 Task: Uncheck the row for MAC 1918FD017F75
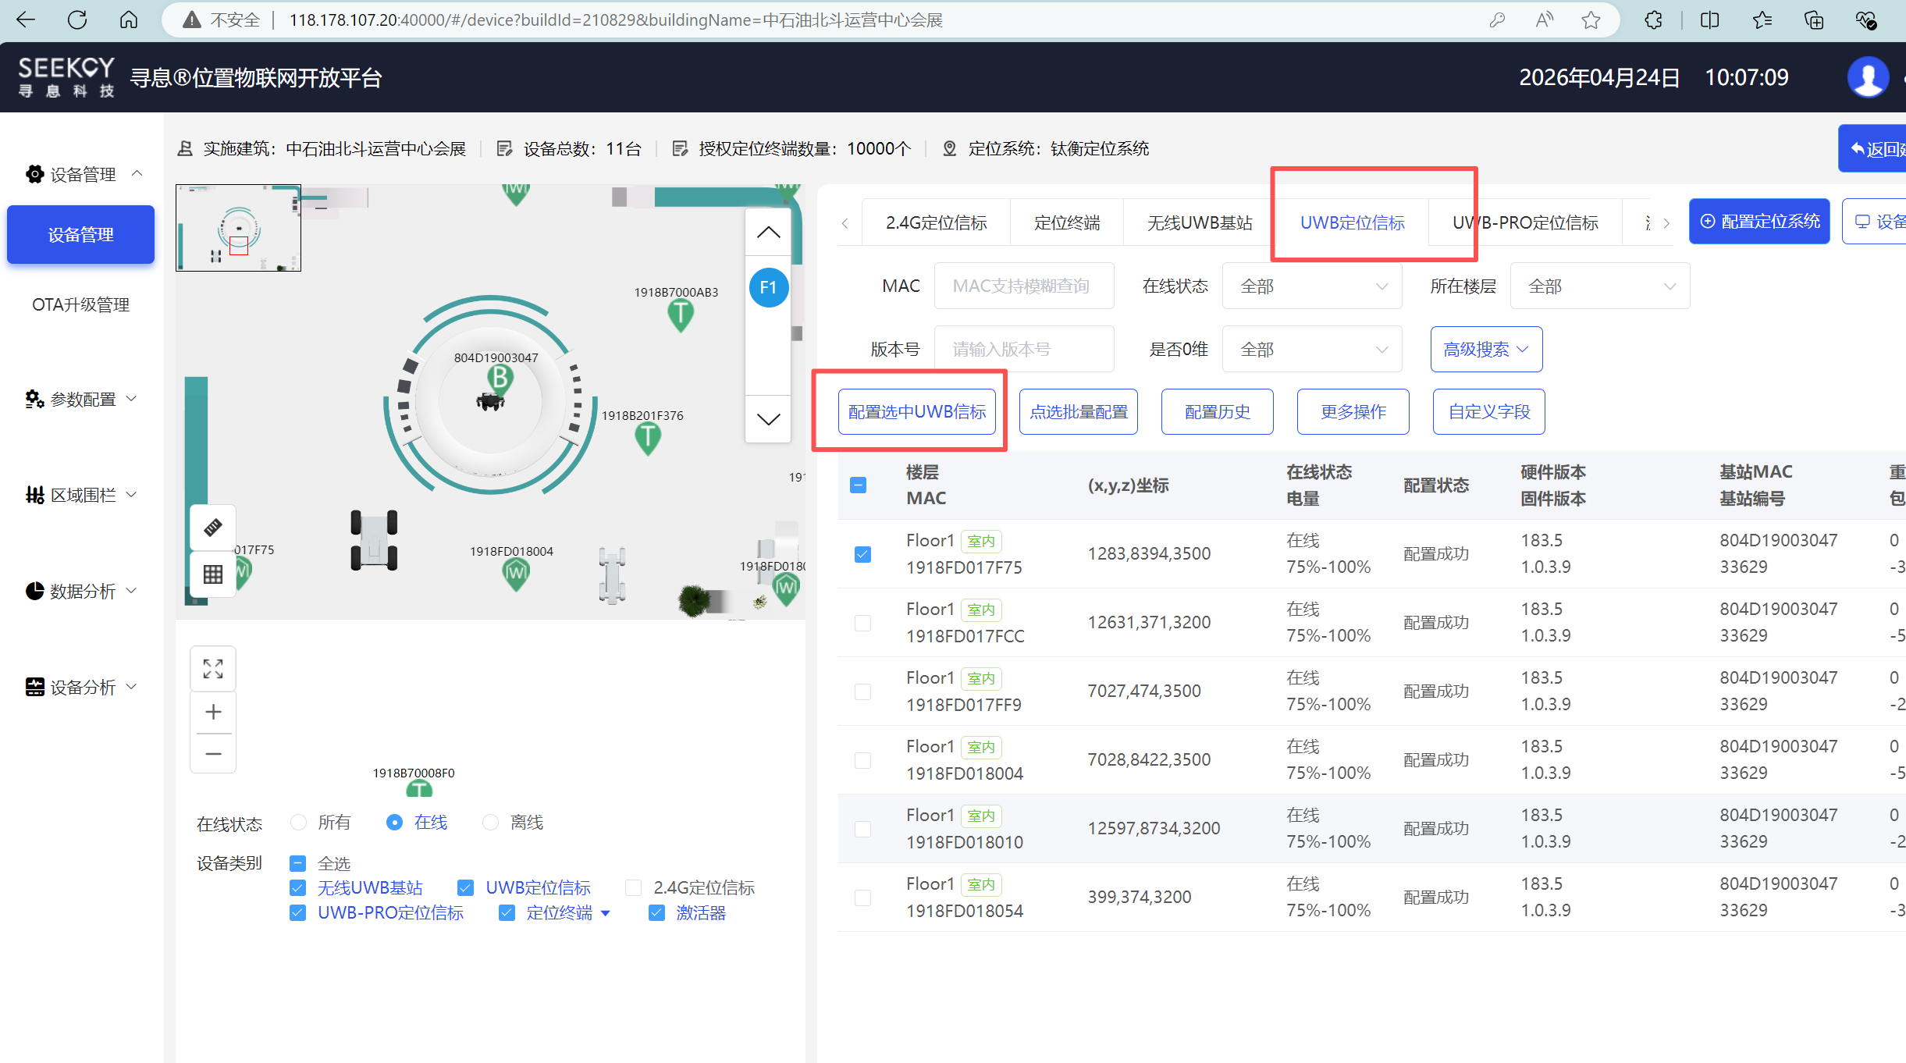(862, 554)
